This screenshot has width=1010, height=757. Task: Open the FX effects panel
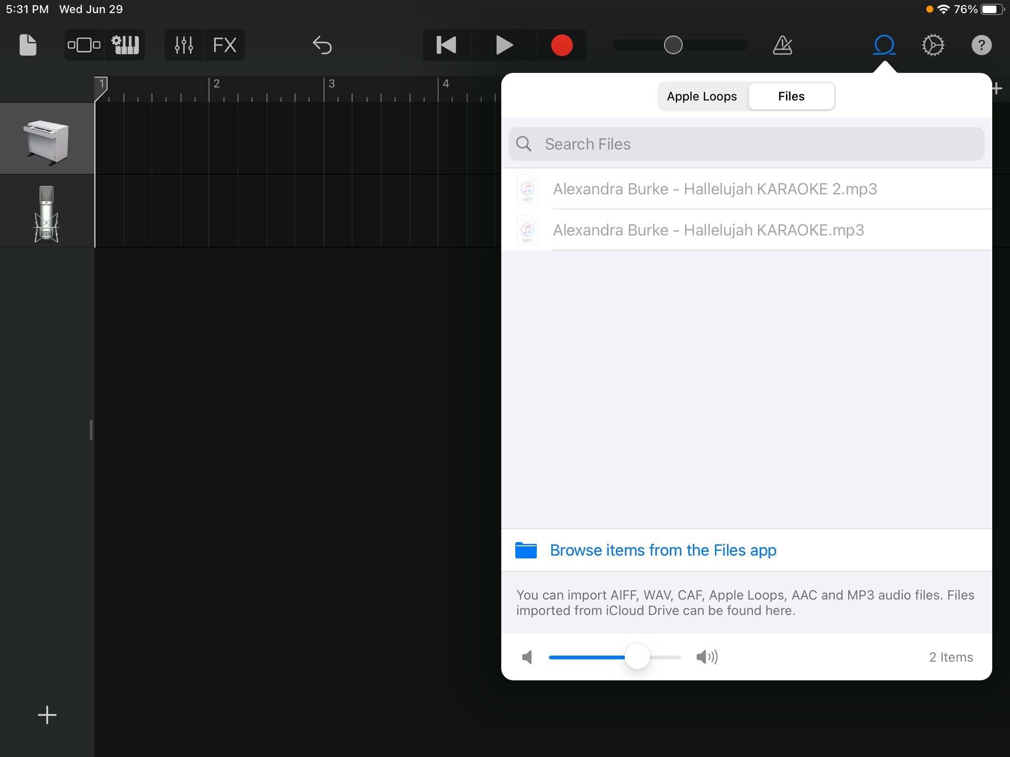[226, 44]
